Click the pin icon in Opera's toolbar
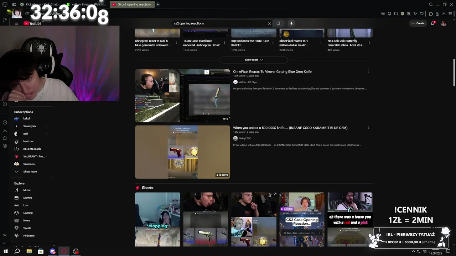Screen dimensions: 456x256 pyautogui.click(x=389, y=14)
